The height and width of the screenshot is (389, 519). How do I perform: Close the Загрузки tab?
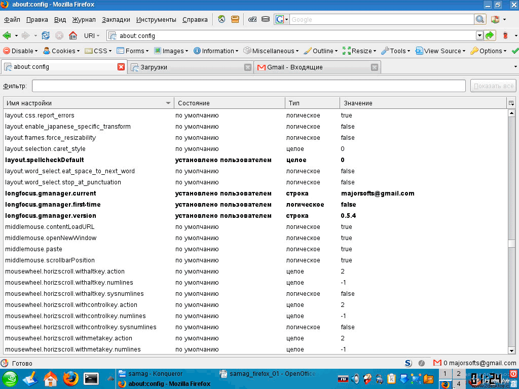tap(248, 67)
